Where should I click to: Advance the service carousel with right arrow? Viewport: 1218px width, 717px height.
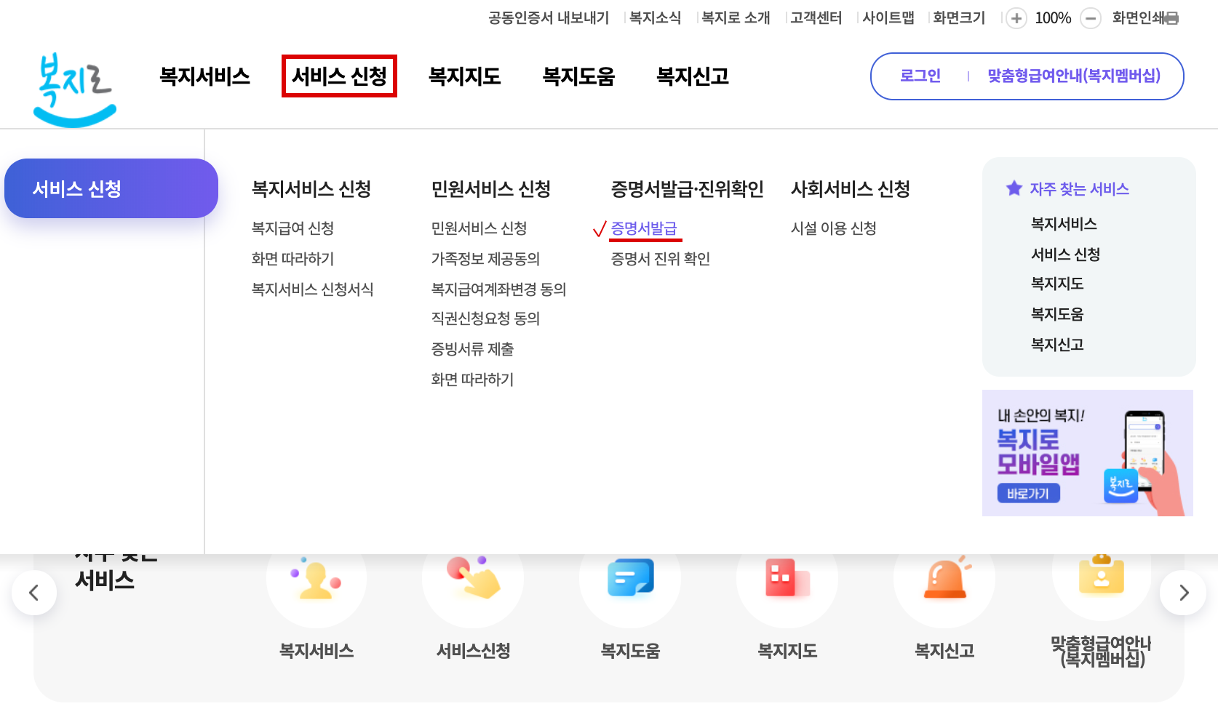point(1183,593)
